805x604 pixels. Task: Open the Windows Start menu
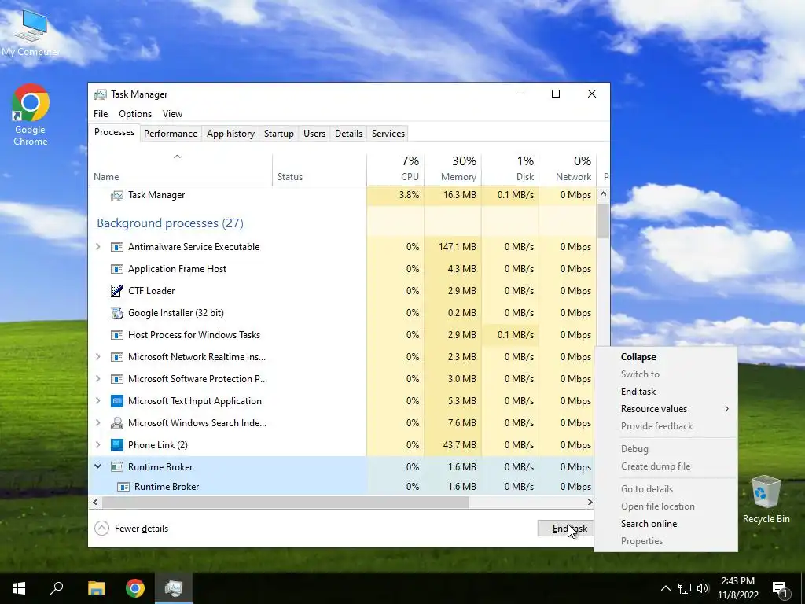coord(19,588)
